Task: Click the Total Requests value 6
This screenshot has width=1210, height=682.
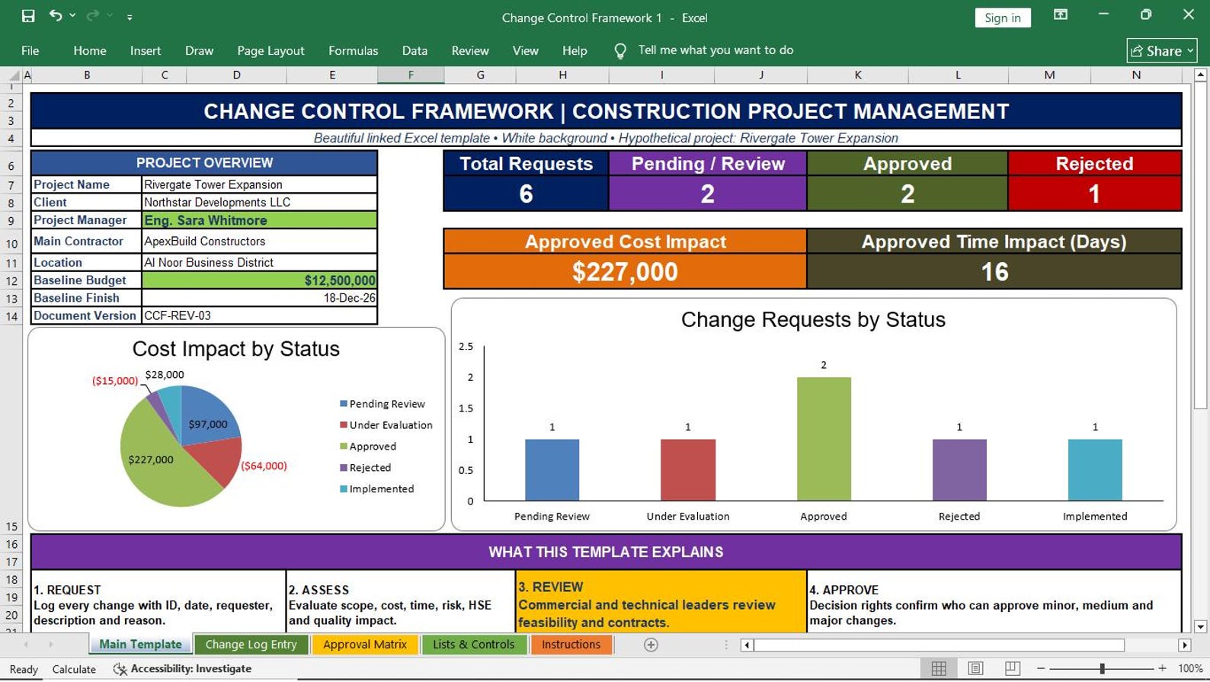Action: (x=526, y=194)
